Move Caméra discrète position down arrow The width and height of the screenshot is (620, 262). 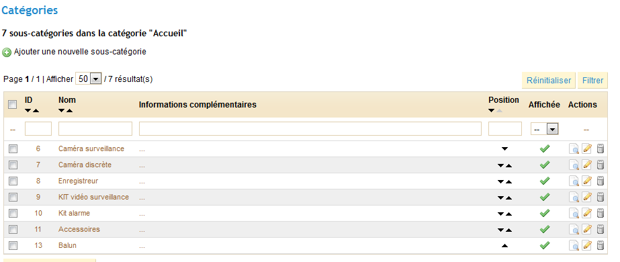pyautogui.click(x=501, y=165)
